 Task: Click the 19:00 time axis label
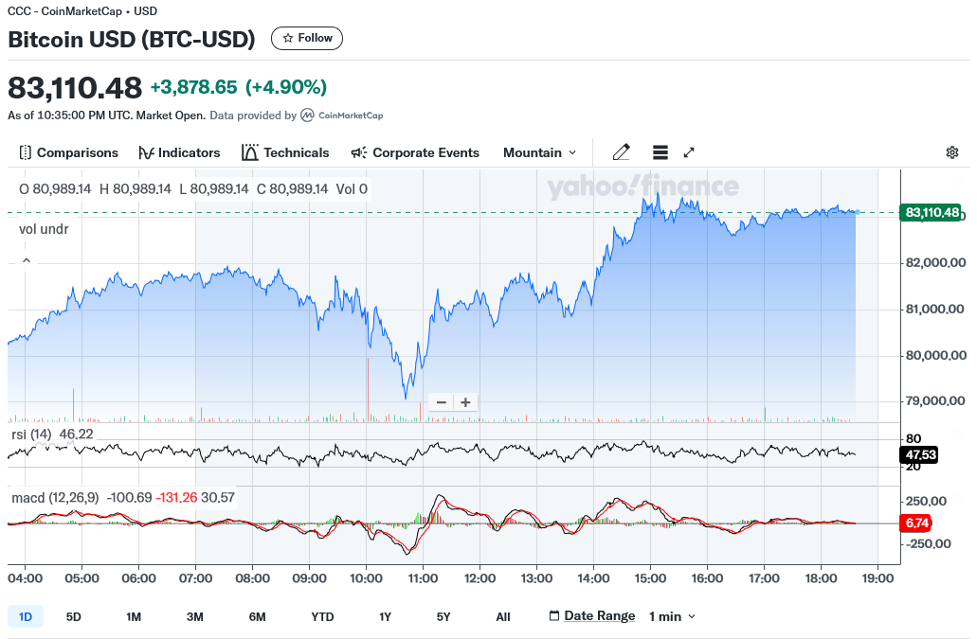pos(877,578)
